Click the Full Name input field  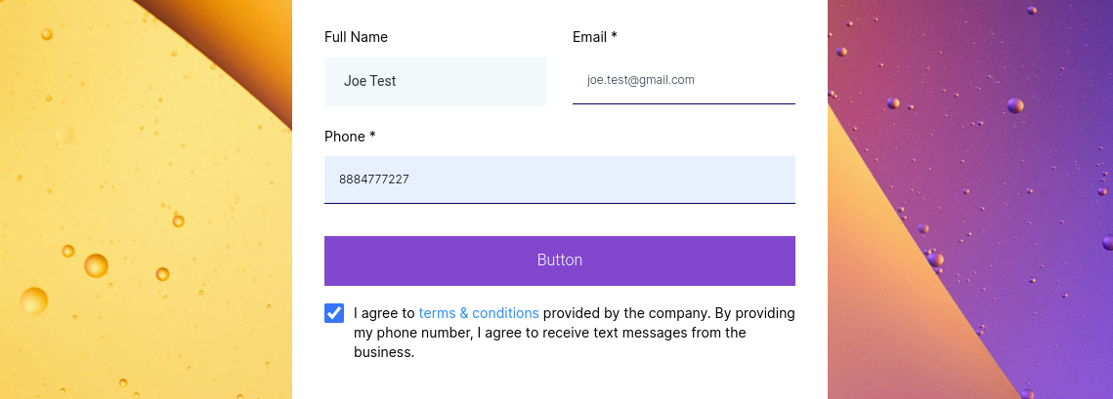click(435, 81)
